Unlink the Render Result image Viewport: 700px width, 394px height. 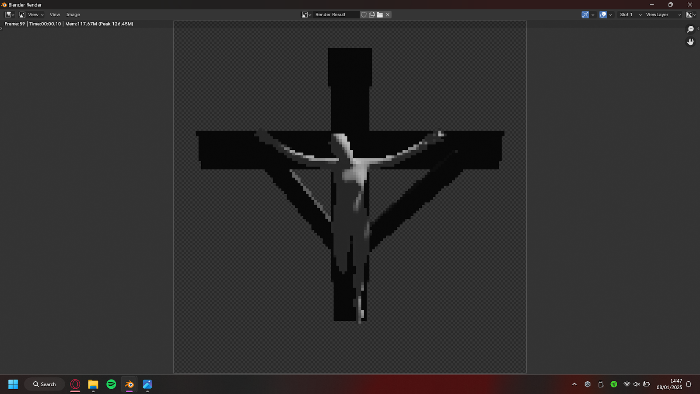[388, 14]
